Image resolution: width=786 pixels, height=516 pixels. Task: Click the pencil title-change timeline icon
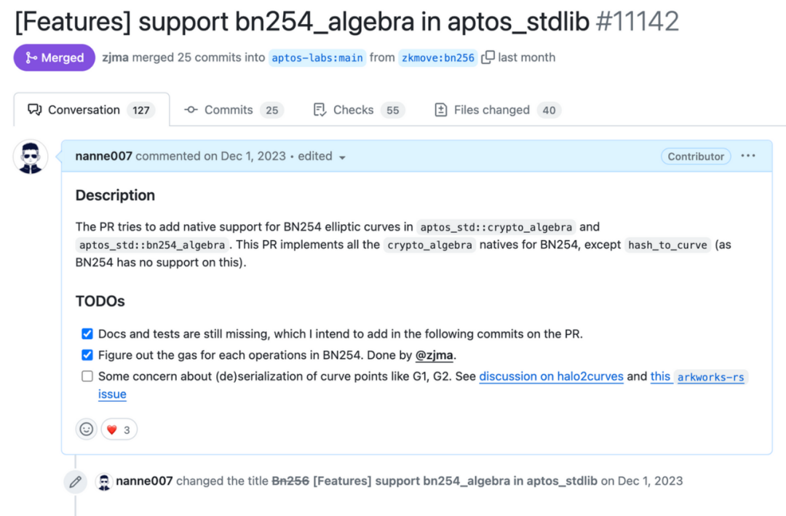(75, 481)
